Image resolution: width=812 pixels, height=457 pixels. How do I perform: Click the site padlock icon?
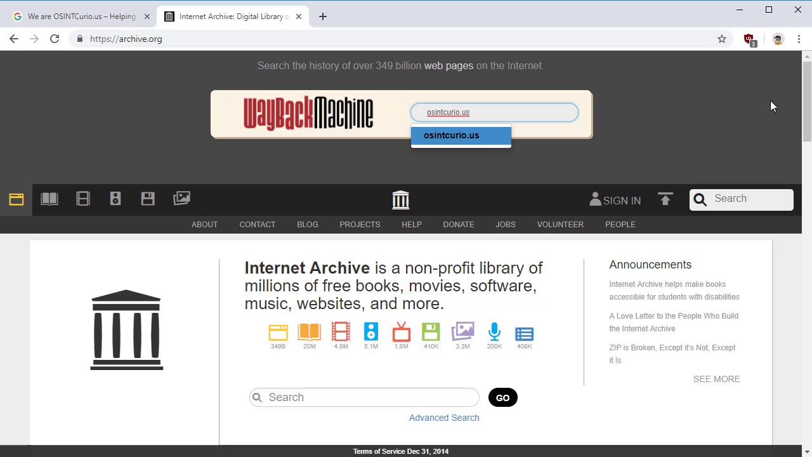click(x=79, y=39)
